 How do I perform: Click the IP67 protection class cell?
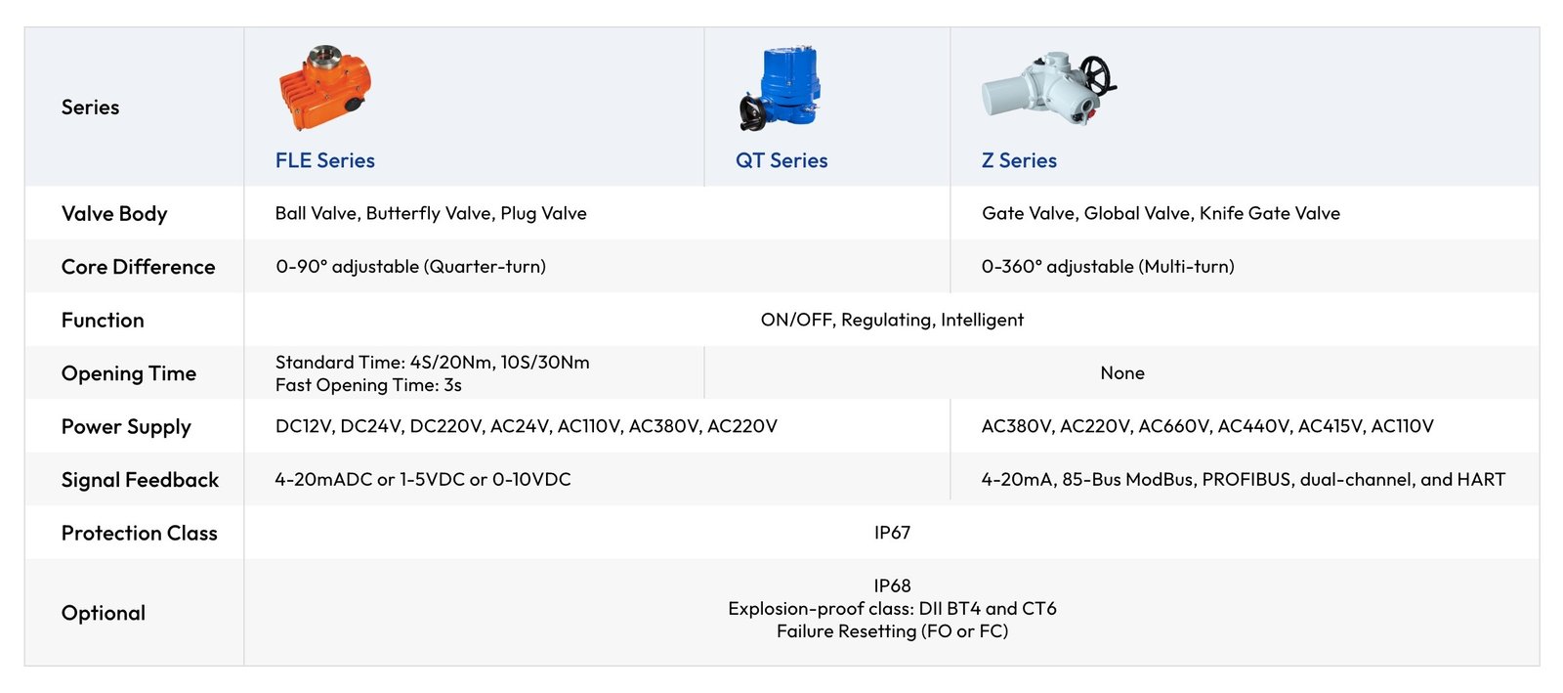click(892, 533)
